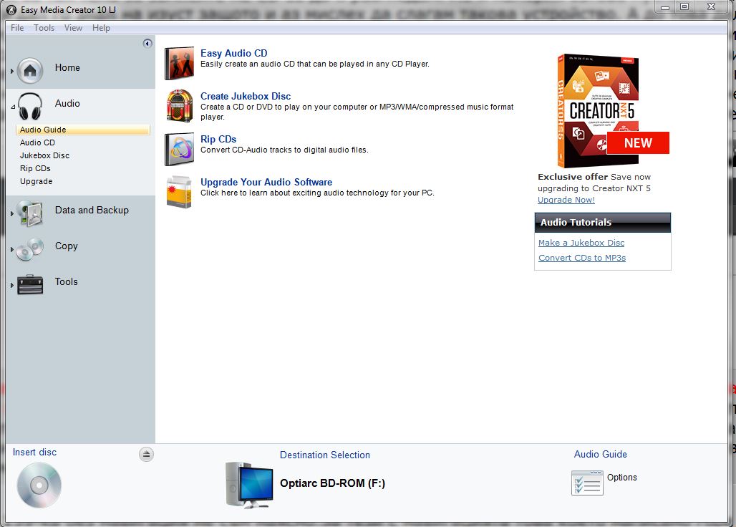The height and width of the screenshot is (527, 736).
Task: Click the Easy Audio CD dancers icon
Action: (179, 64)
